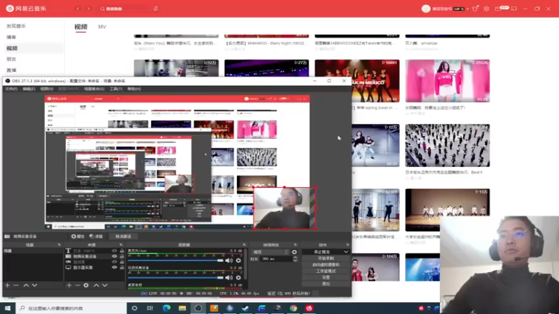Remove the selected scene with the minus icon
559x314 pixels.
pyautogui.click(x=15, y=285)
